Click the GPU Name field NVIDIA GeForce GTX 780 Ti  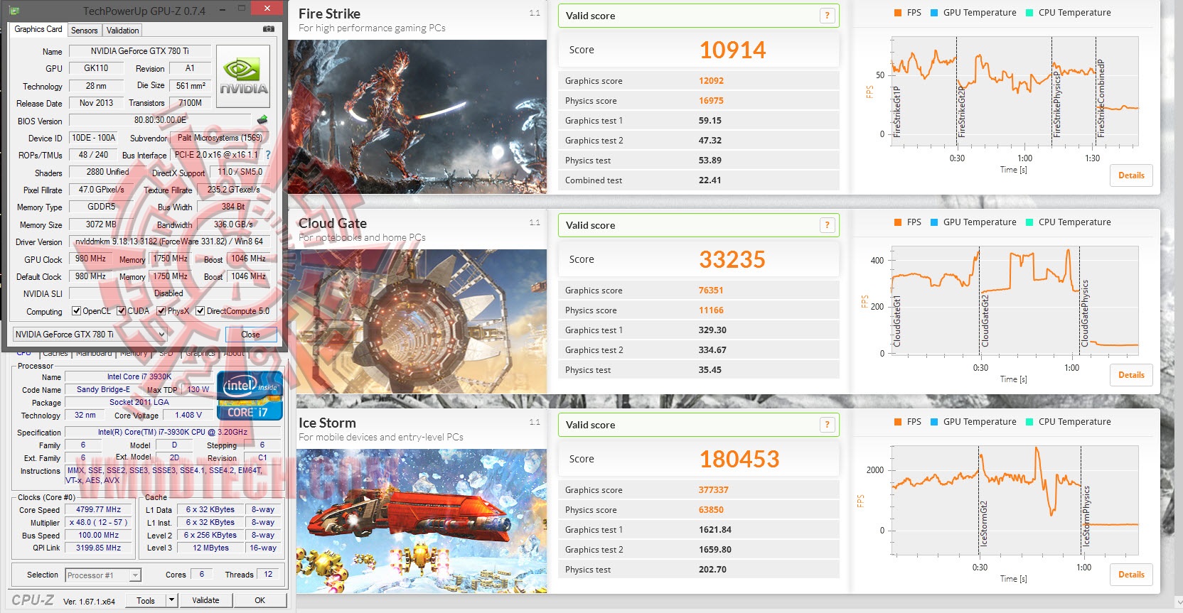[139, 51]
